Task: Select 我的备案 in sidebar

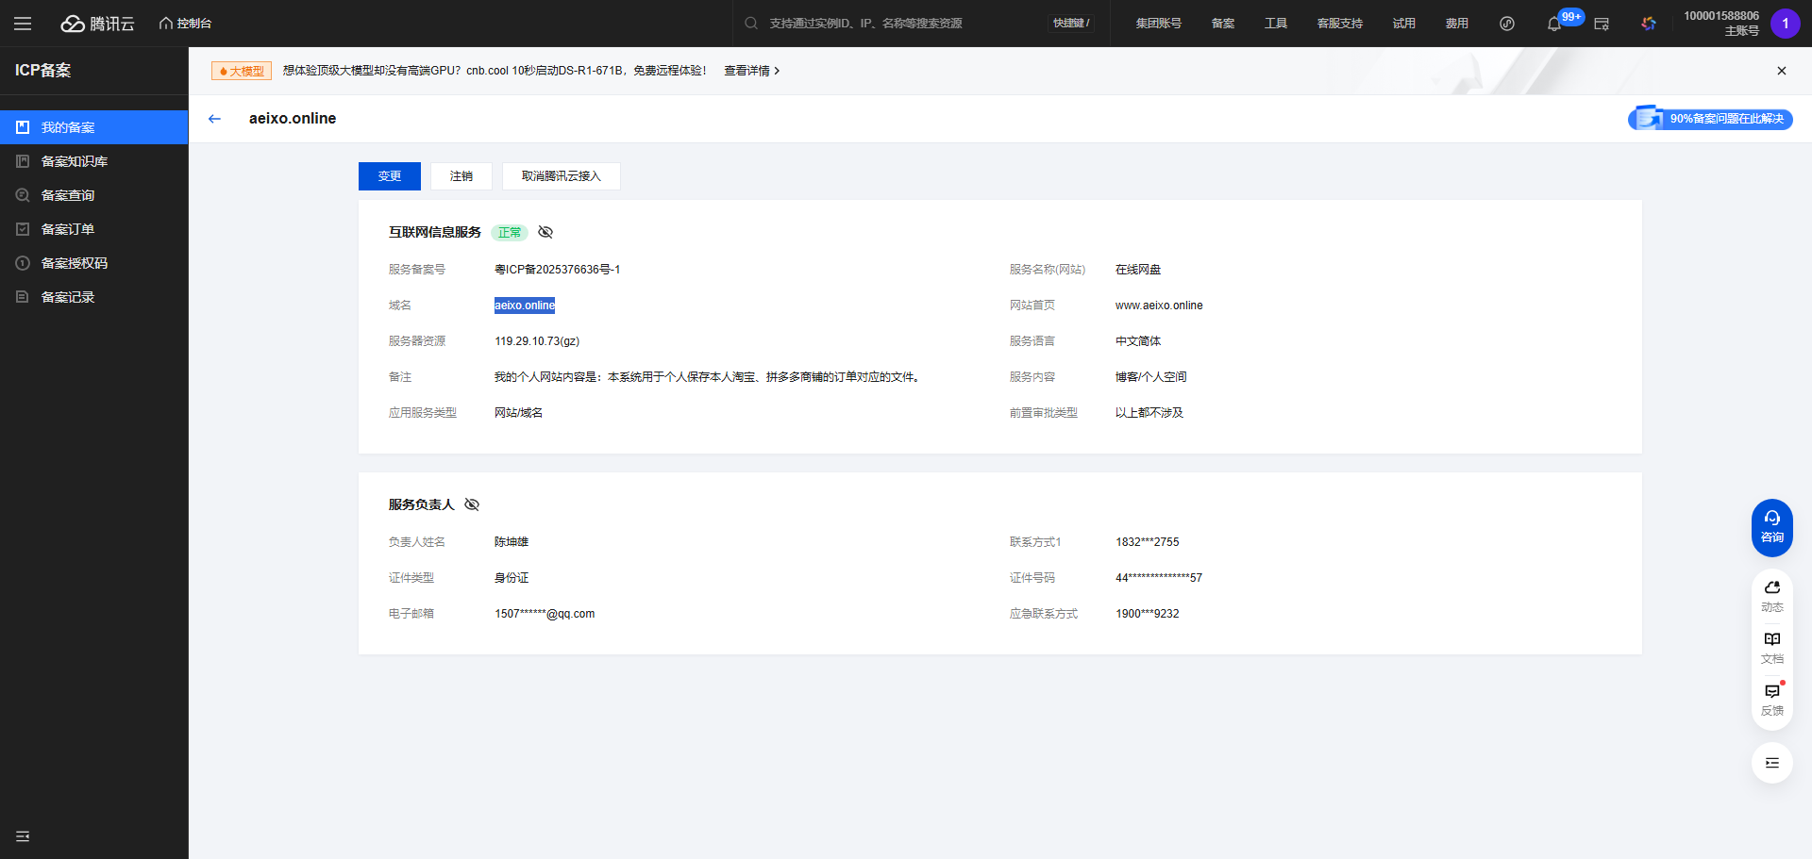Action: (x=94, y=127)
